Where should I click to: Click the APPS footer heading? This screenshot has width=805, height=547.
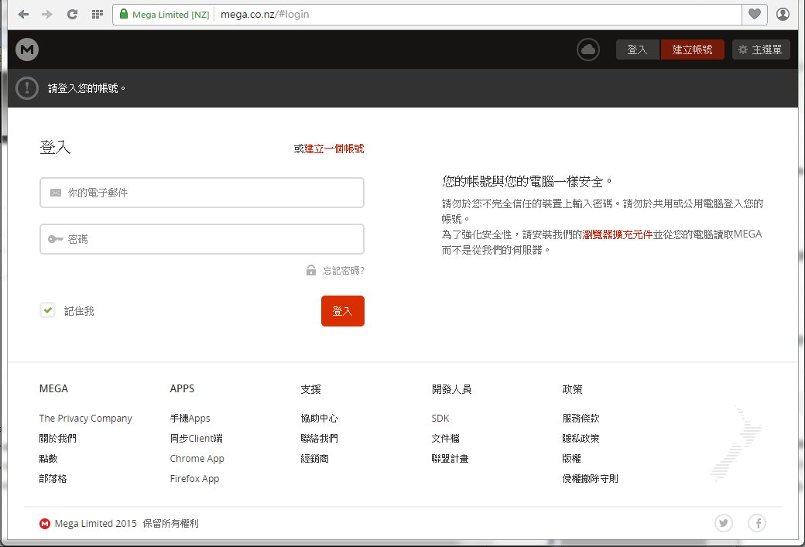(182, 388)
